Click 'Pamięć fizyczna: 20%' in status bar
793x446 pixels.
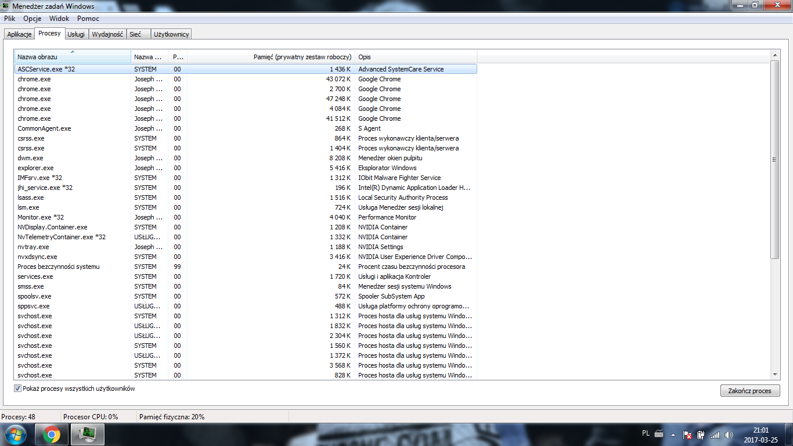coord(172,417)
